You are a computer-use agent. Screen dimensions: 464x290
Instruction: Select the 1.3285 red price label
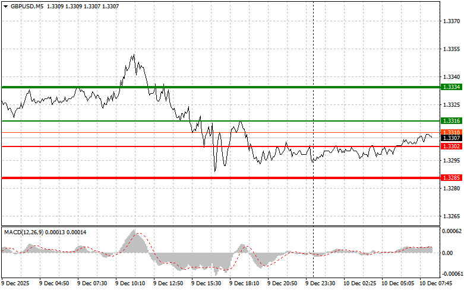(x=452, y=178)
